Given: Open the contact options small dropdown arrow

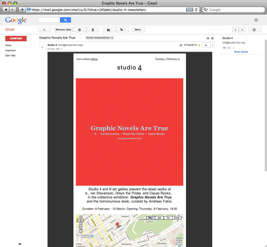Looking at the screenshot, I should (x=234, y=48).
